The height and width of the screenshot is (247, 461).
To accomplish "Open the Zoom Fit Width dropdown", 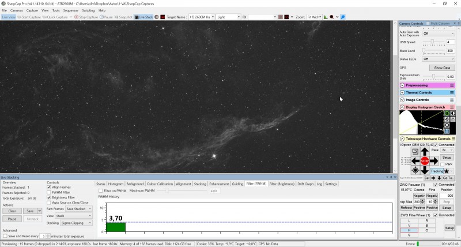I will click(x=314, y=17).
